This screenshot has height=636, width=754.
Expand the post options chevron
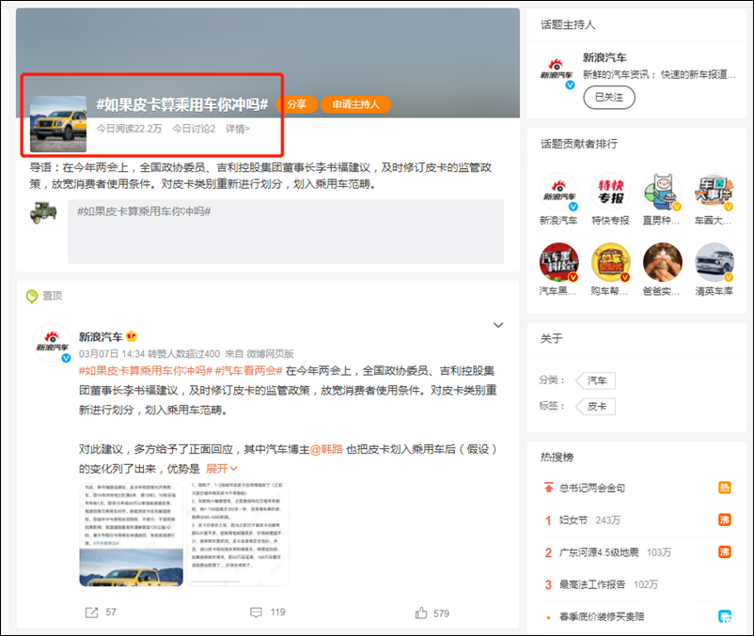(498, 325)
